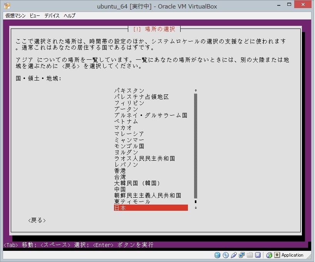Click the network adapter status icon
The height and width of the screenshot is (262, 315).
point(242,255)
